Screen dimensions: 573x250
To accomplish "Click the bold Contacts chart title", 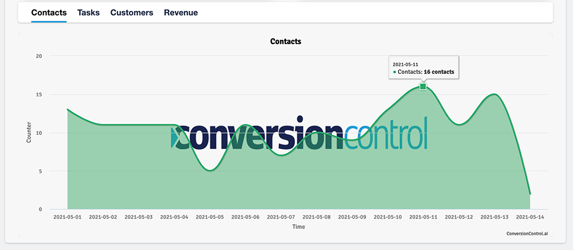I will (285, 42).
